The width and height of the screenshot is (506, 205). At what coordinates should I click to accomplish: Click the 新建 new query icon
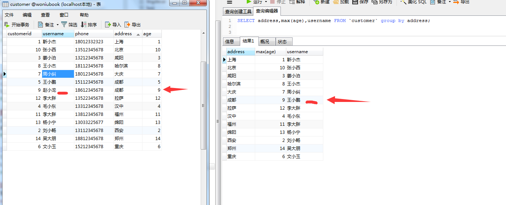pyautogui.click(x=316, y=2)
